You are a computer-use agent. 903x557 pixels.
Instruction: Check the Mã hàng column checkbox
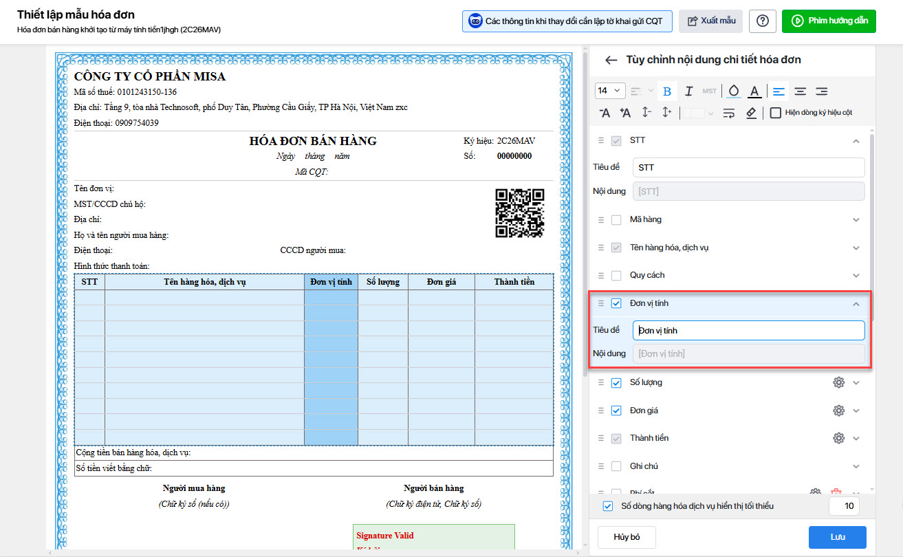[x=616, y=220]
